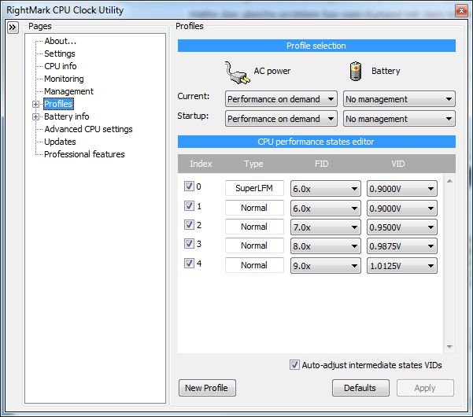Click the Normal type field for index 3

coord(254,245)
